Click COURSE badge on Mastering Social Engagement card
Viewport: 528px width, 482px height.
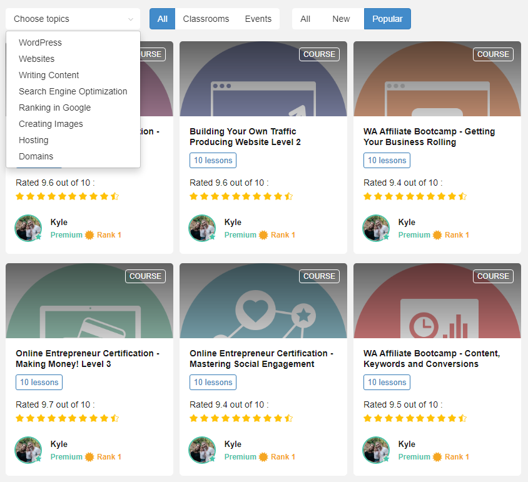pyautogui.click(x=319, y=276)
